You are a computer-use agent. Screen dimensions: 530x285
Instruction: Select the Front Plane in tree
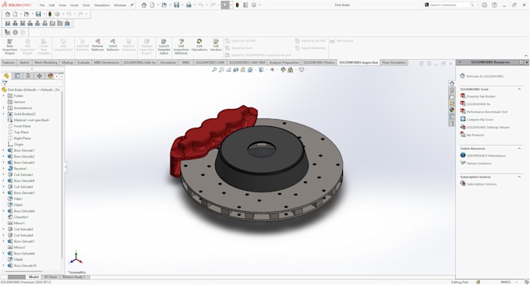coord(23,126)
